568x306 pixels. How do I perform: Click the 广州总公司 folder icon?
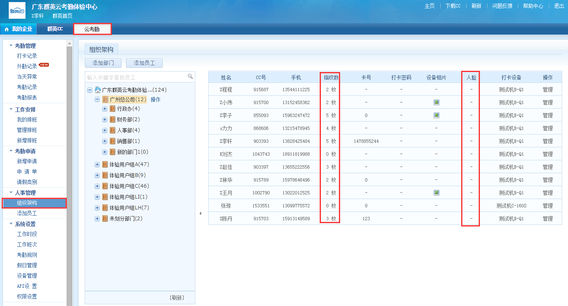point(105,100)
